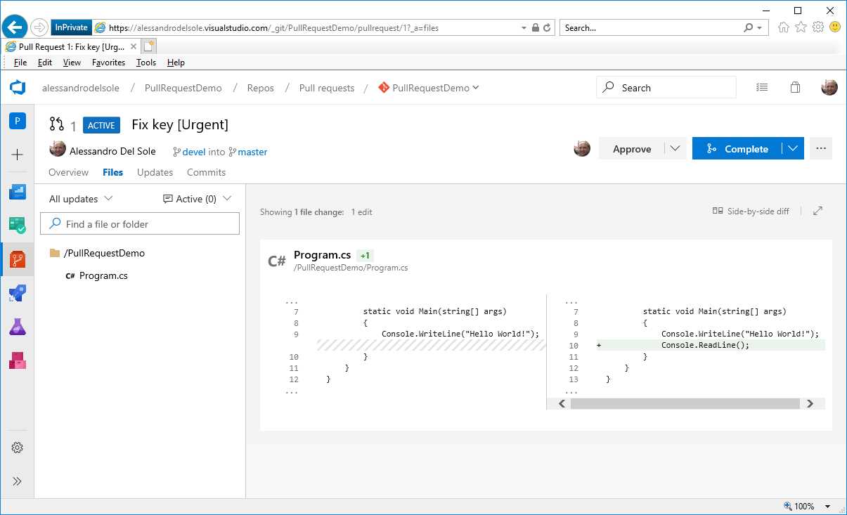Switch to the Commits tab

point(205,172)
